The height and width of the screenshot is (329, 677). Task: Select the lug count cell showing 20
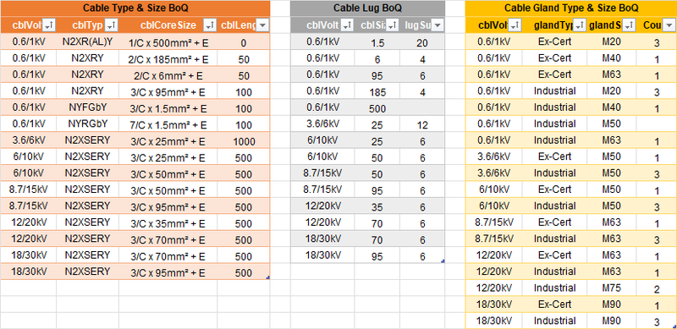click(x=422, y=43)
